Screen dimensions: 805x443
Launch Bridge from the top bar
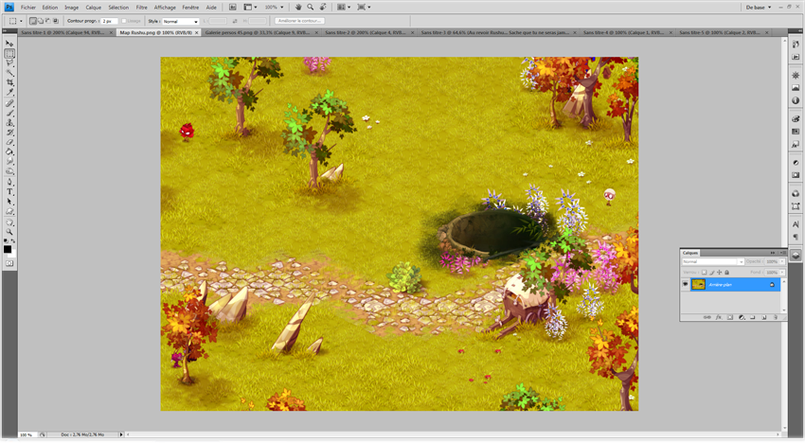233,8
